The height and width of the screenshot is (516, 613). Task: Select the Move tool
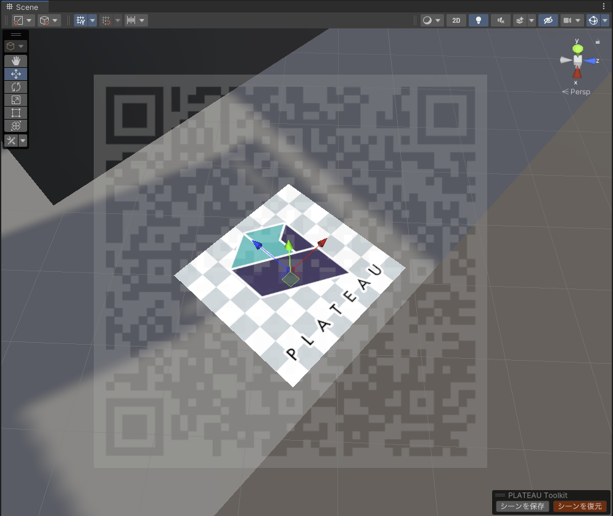[x=16, y=74]
